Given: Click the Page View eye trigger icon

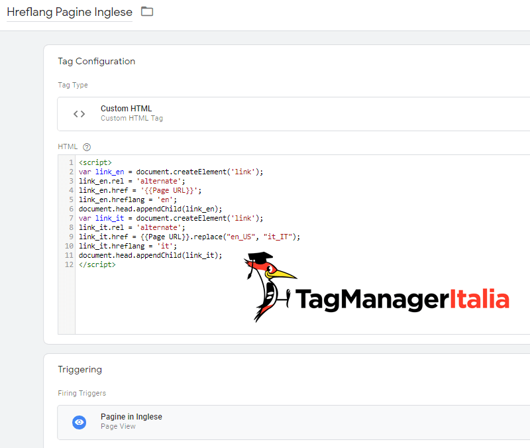Looking at the screenshot, I should [79, 422].
